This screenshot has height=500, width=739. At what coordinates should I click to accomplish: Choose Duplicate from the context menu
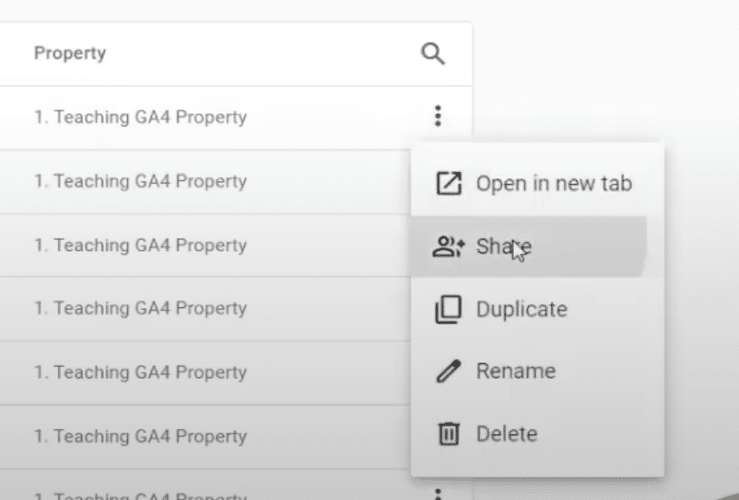click(x=521, y=309)
